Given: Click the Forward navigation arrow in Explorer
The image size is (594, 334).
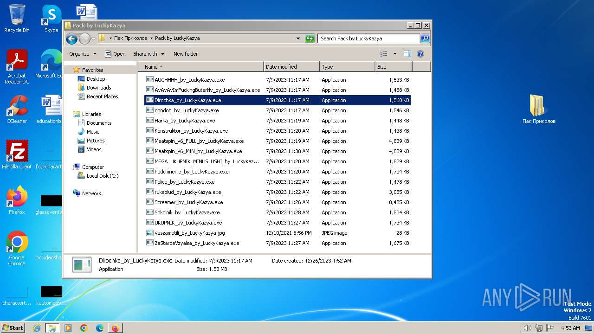Looking at the screenshot, I should (84, 39).
